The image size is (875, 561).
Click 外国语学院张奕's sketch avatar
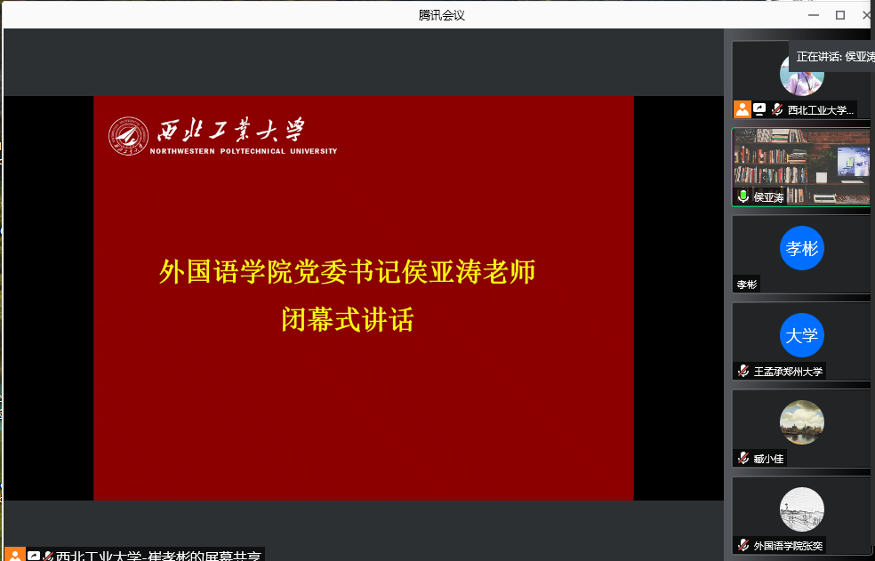[x=801, y=509]
